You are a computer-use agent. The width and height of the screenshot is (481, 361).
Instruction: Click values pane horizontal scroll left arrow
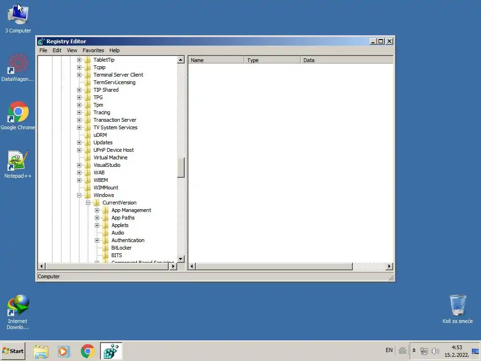pos(192,267)
